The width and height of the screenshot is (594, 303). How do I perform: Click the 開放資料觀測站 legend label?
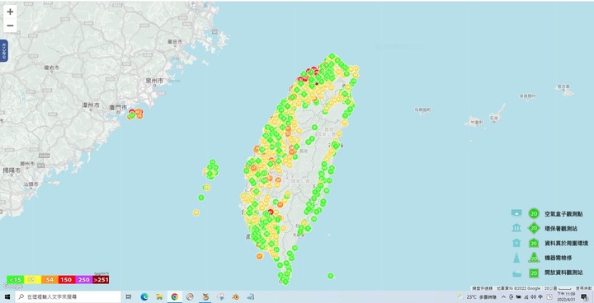click(563, 273)
